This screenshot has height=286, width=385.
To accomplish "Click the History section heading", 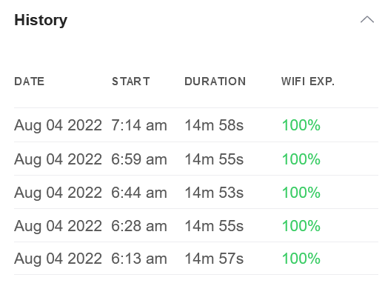I will 41,20.
